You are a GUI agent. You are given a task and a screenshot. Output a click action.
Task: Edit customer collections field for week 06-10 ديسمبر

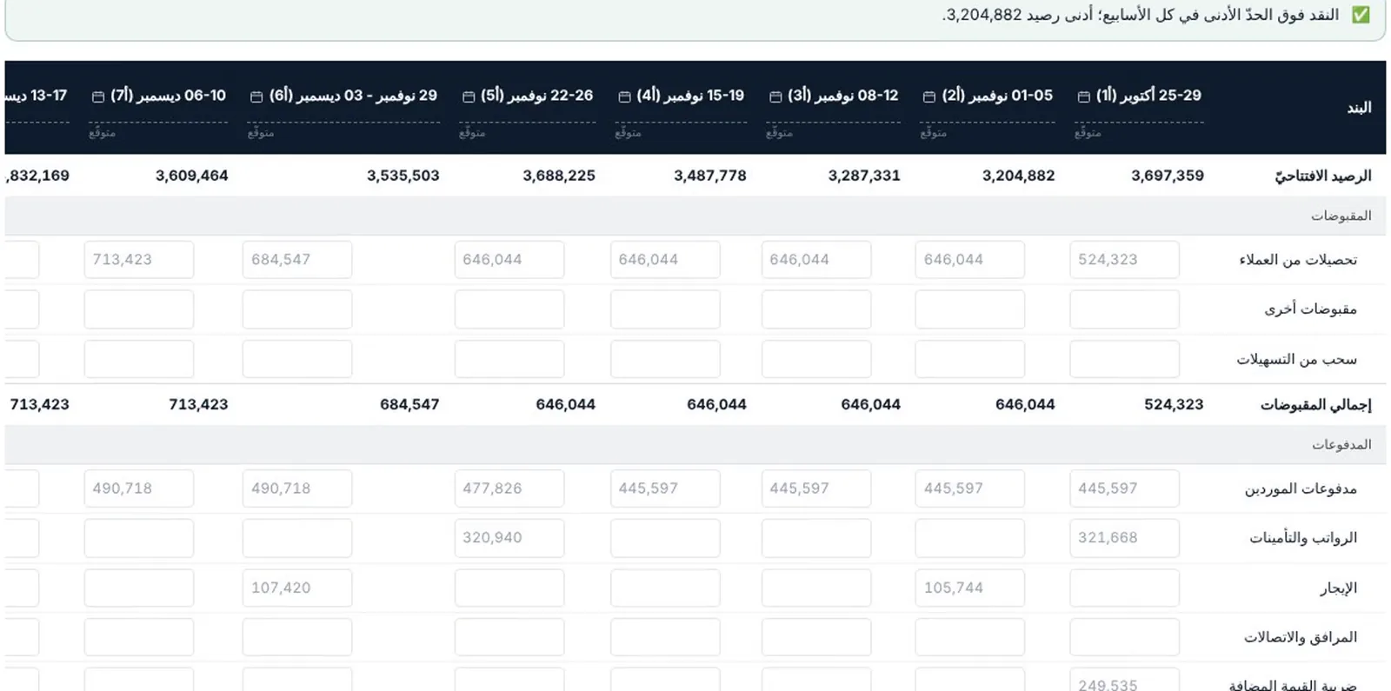139,260
